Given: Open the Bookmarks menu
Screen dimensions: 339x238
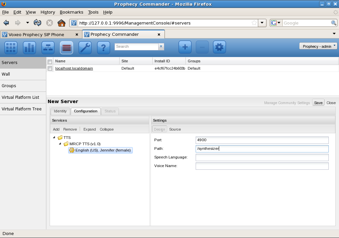Looking at the screenshot, I should coord(72,12).
